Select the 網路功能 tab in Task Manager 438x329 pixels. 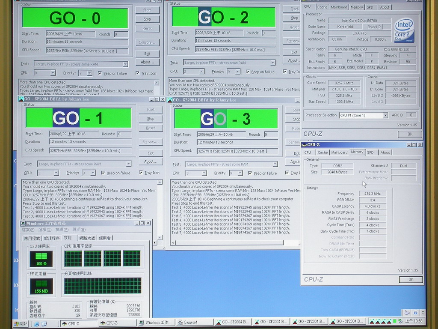coord(87,238)
